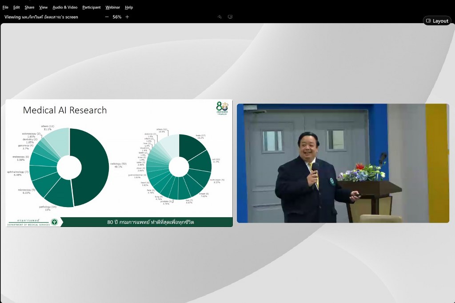Open the Edit menu
Screen dimensions: 455x303
[16, 8]
